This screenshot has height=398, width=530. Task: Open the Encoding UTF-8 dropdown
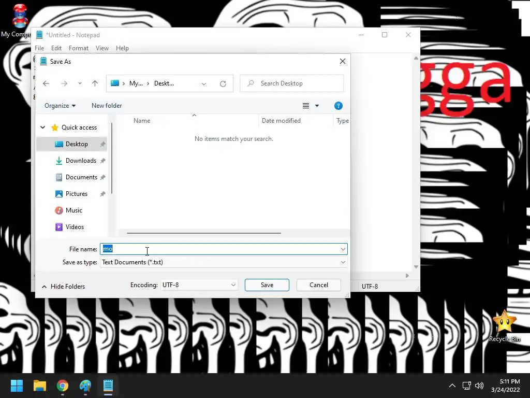pyautogui.click(x=199, y=285)
